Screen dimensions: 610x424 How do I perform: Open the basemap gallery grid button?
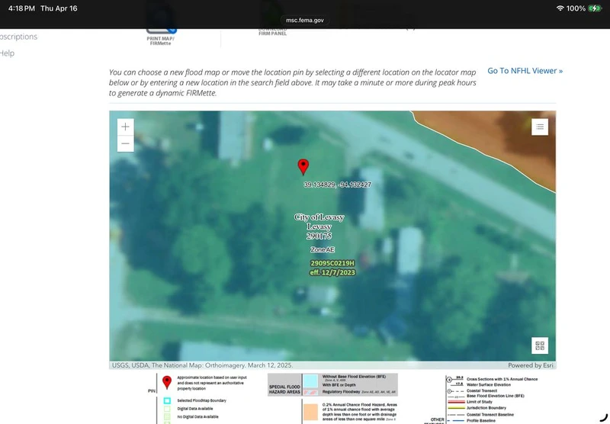[540, 345]
